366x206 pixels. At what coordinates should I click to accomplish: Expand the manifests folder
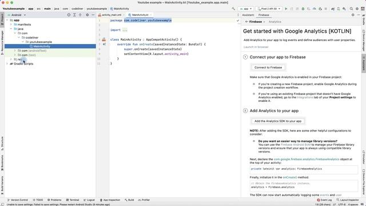tap(11, 24)
